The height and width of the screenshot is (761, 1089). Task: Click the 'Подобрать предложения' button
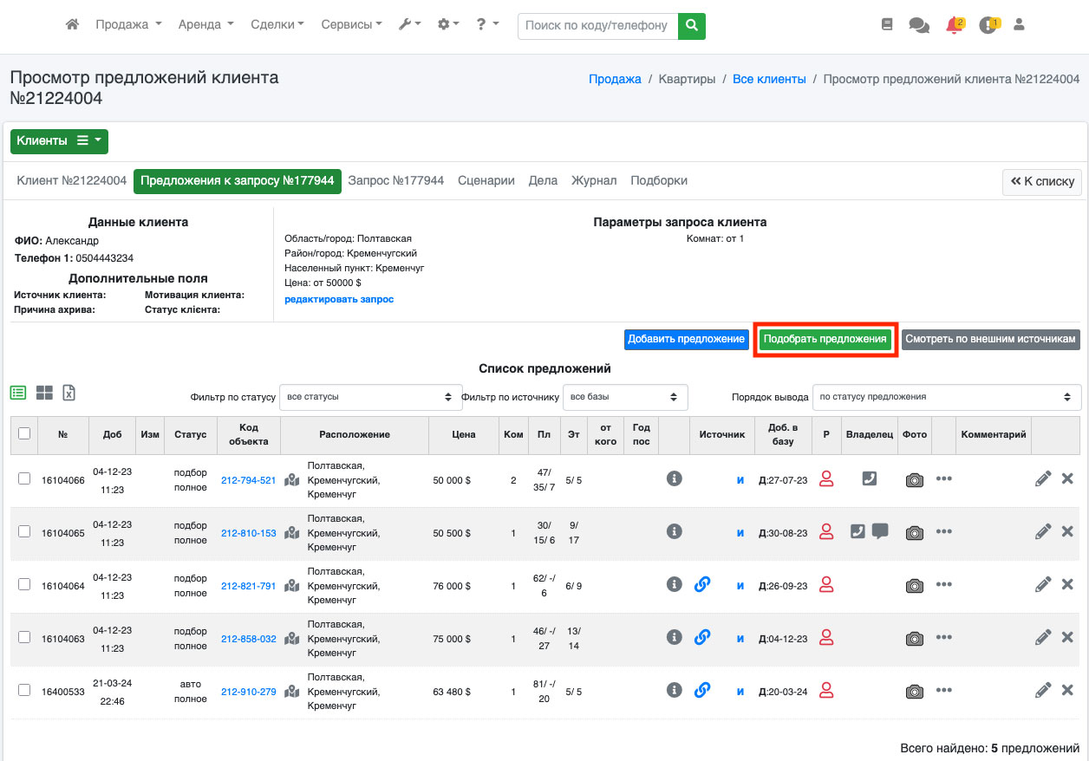click(825, 339)
